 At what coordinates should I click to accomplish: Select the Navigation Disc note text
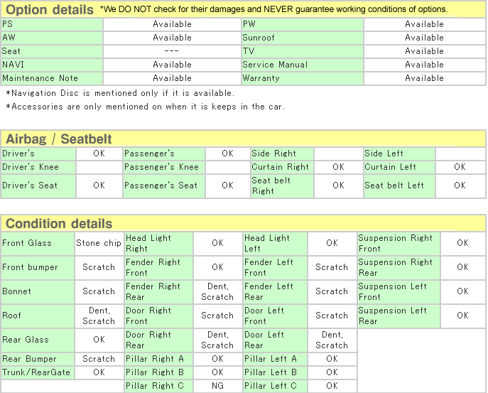120,93
